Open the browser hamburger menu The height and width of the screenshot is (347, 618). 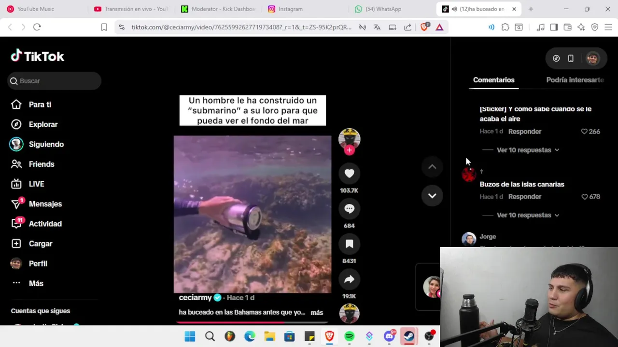608,27
